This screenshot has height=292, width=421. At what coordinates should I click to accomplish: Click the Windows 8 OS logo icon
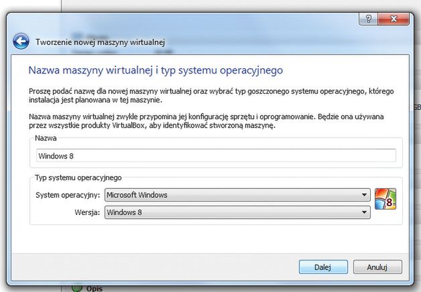385,199
